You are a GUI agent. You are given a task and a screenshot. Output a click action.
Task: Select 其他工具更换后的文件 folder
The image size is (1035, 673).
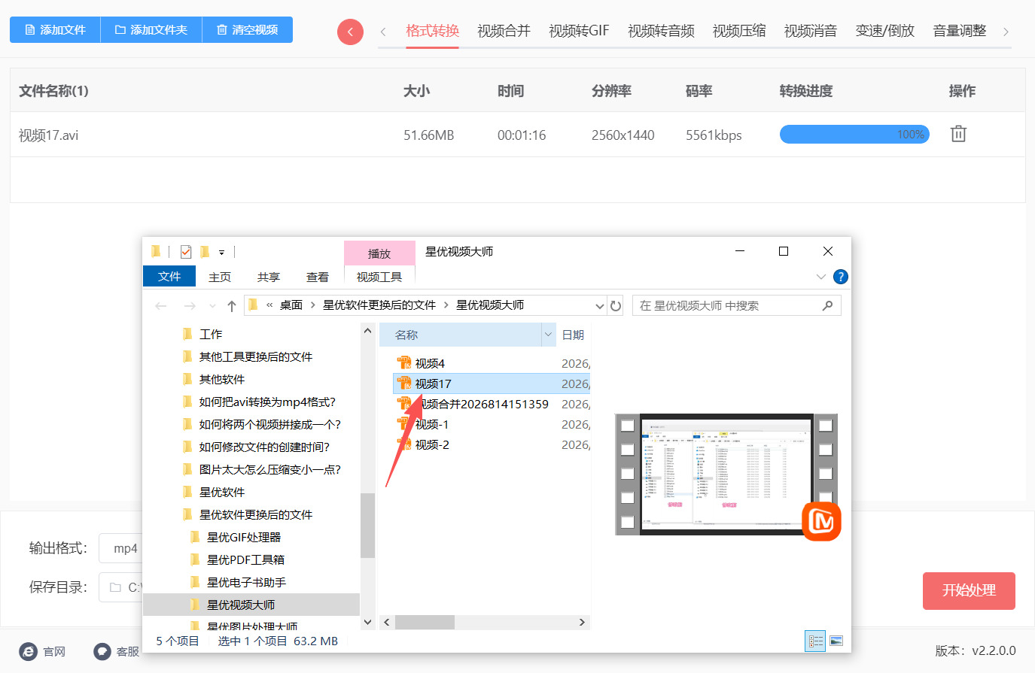coord(255,356)
